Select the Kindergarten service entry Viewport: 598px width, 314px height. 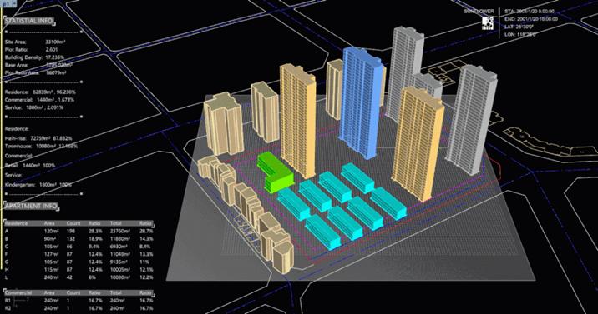38,185
